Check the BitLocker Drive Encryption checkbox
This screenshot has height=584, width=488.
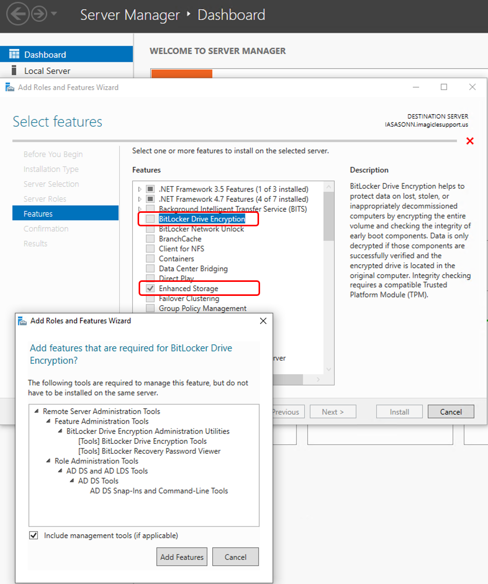(150, 219)
